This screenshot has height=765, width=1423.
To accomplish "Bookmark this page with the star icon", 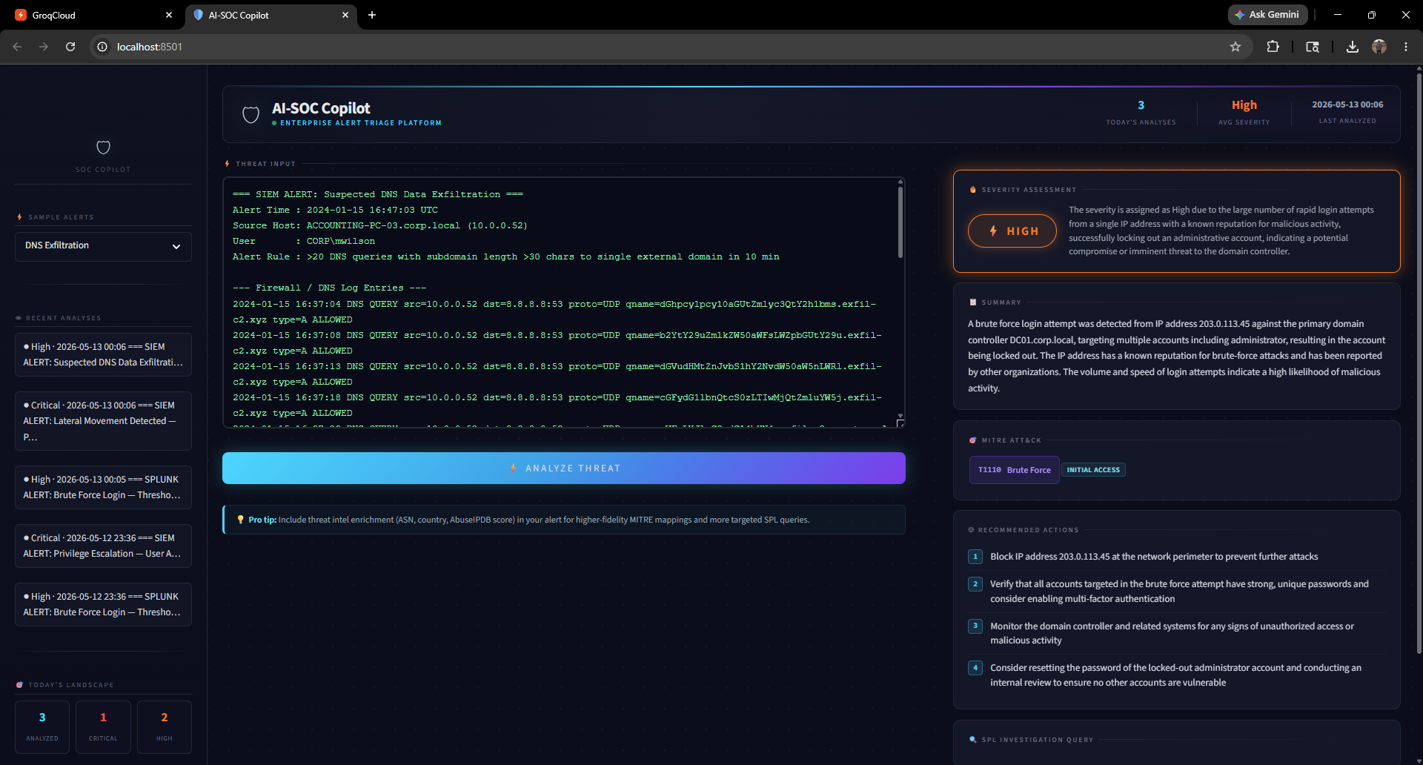I will [1235, 47].
